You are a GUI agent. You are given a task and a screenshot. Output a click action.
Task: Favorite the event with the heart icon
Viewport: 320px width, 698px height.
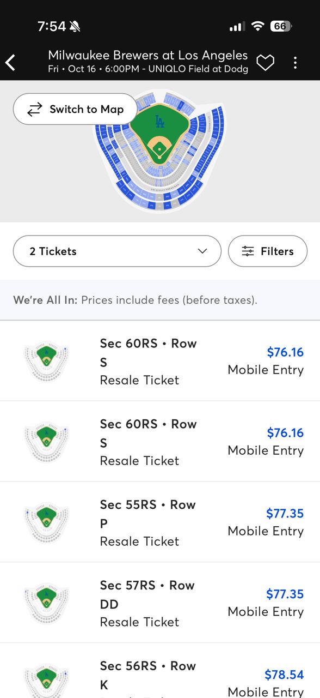pyautogui.click(x=265, y=63)
